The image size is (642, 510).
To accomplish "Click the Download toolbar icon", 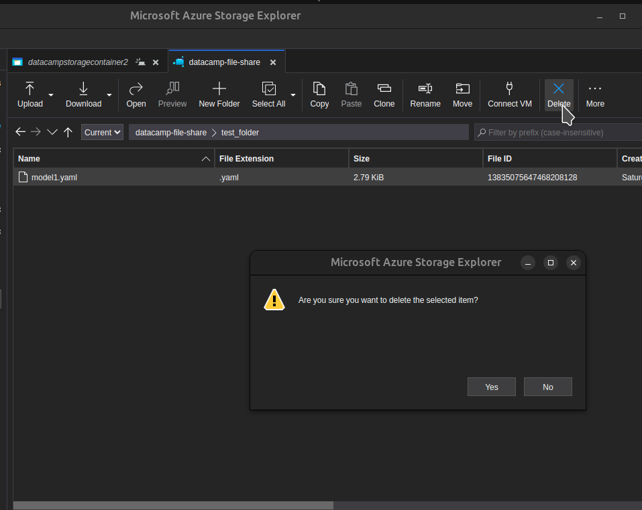I will pos(83,88).
